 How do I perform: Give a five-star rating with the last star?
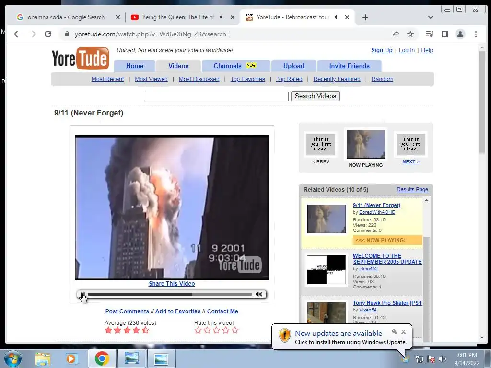(x=235, y=330)
